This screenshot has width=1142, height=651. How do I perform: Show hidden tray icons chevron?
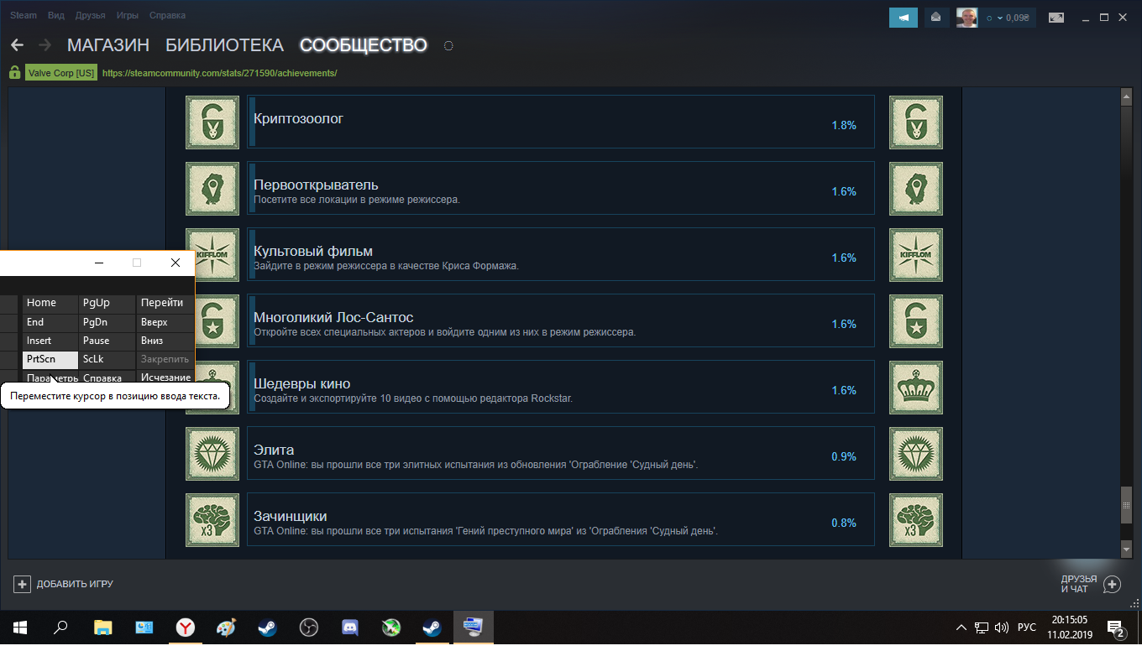(x=961, y=628)
